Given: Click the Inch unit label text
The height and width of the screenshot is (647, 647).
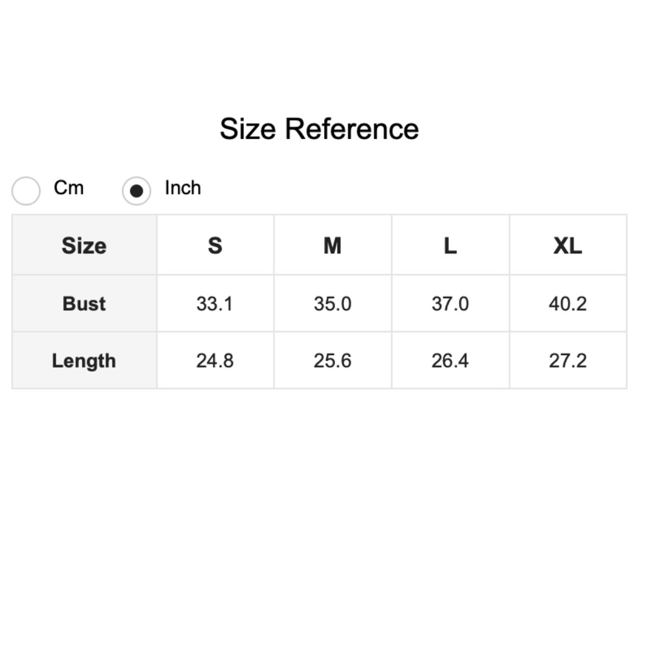Looking at the screenshot, I should tap(182, 188).
